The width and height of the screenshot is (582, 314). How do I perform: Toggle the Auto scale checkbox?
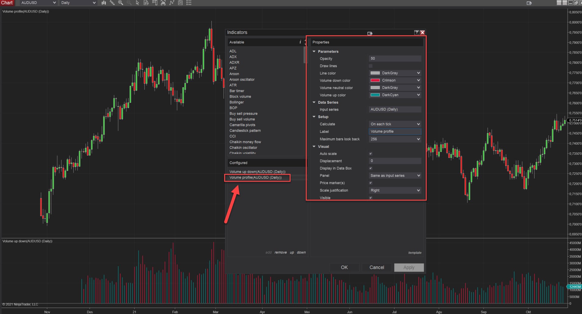click(x=371, y=154)
